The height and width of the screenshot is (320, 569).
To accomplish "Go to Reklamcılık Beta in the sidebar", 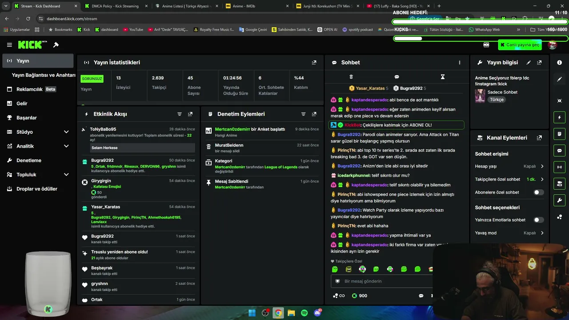I will click(x=38, y=89).
